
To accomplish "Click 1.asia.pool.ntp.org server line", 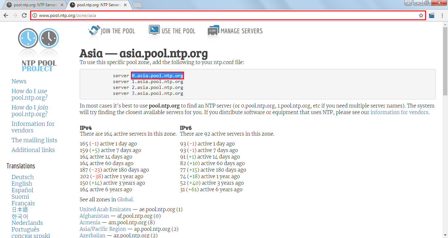I will click(148, 82).
